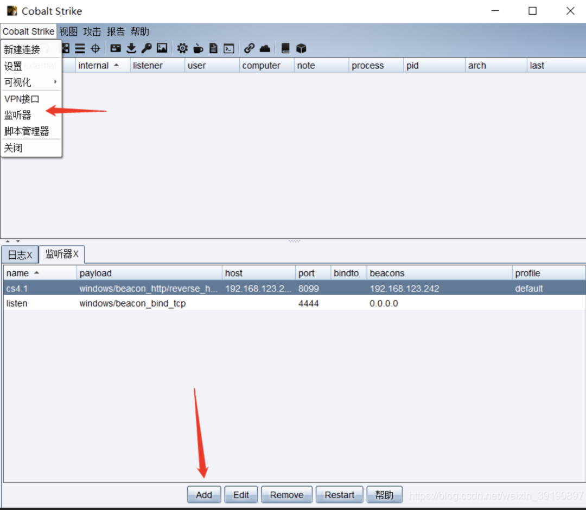This screenshot has width=586, height=510.
Task: Sort listeners by bindto column header
Action: pos(349,273)
